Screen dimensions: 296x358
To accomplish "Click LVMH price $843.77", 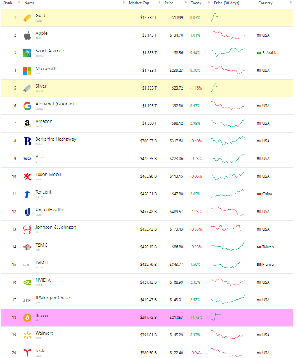I will [176, 265].
